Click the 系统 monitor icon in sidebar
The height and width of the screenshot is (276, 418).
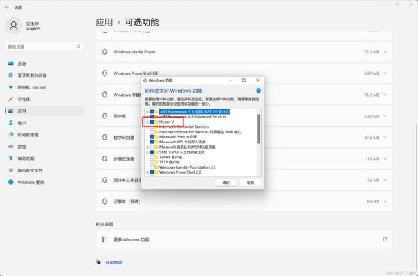pos(11,64)
